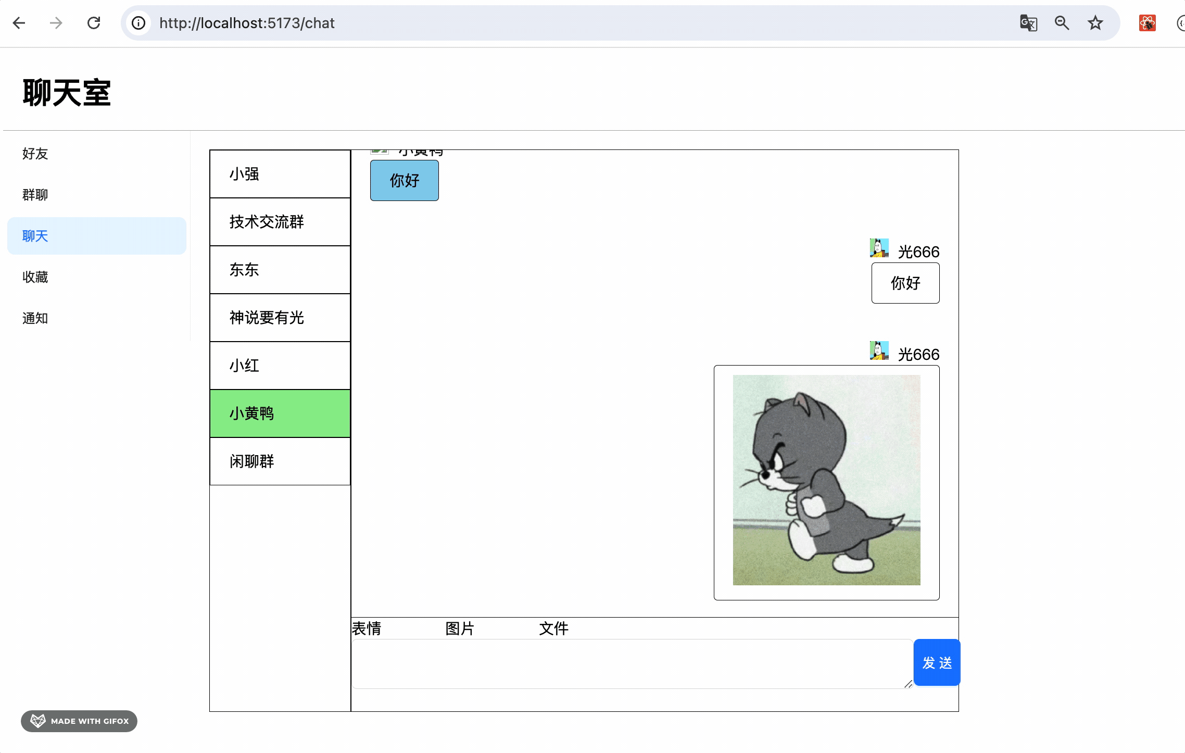Click 图片 to upload an image
This screenshot has height=753, width=1185.
coord(460,629)
